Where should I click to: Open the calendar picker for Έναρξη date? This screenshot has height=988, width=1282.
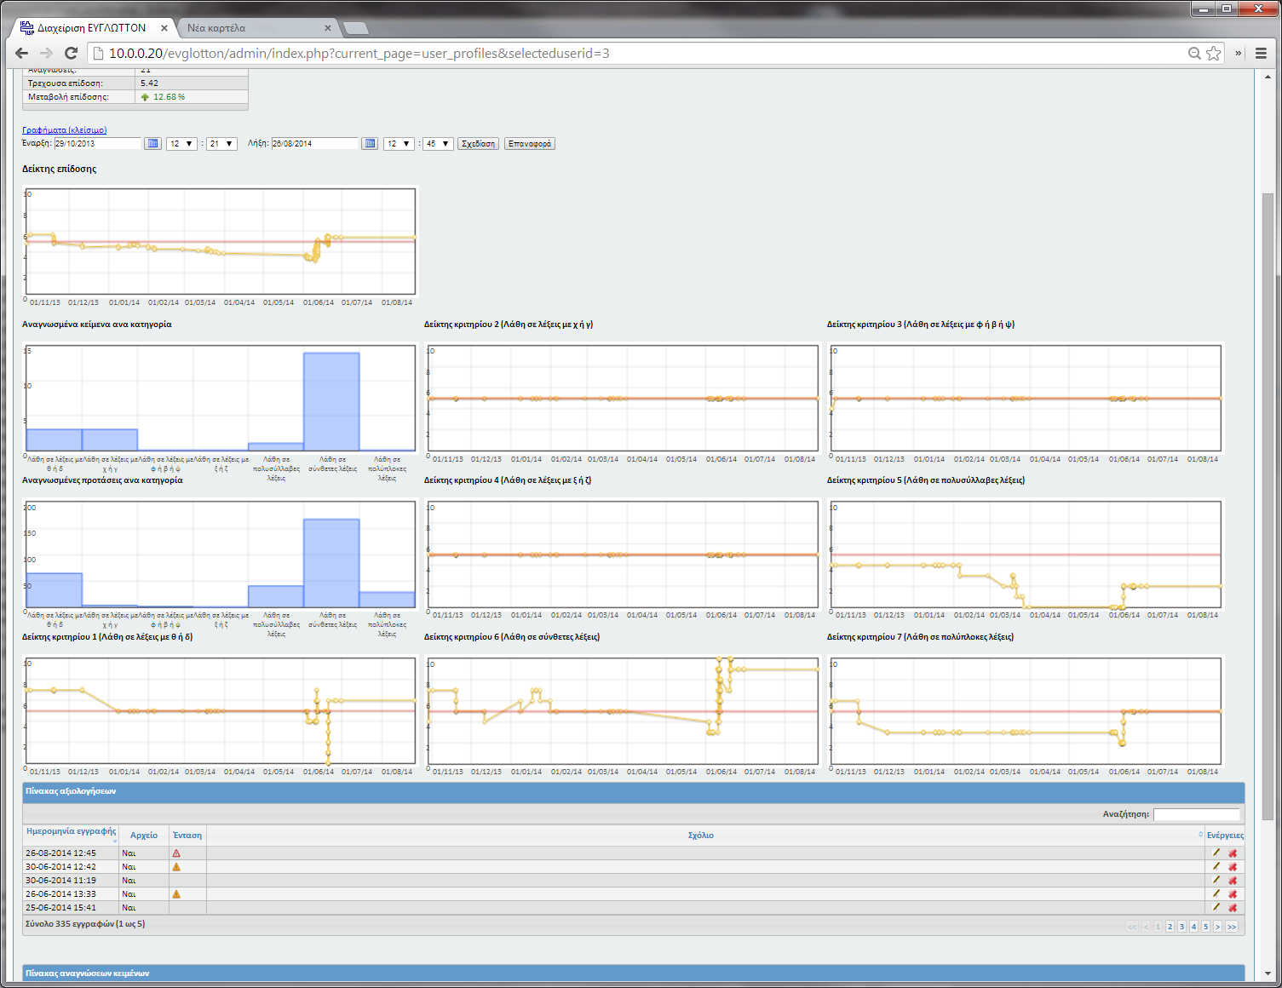(x=152, y=143)
